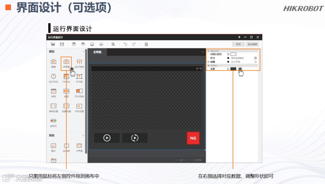Click the save disk icon in toolbar
The image size is (325, 184).
pos(62,44)
